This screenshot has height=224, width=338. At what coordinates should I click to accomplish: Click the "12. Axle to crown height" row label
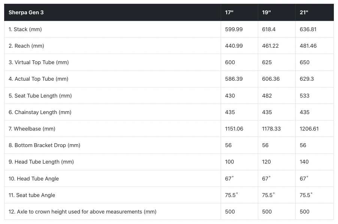(82, 212)
